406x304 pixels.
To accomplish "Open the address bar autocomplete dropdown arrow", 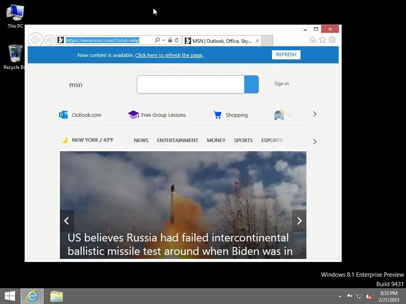I will 163,40.
